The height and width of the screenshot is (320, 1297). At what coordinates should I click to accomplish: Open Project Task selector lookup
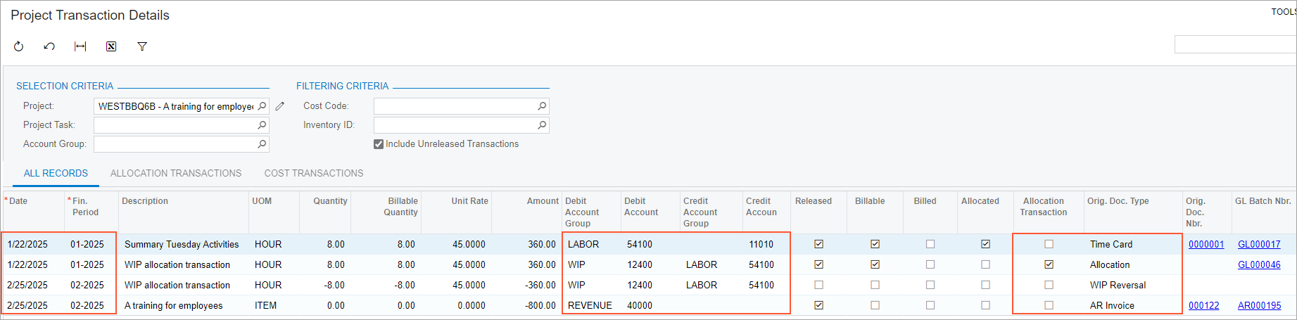pyautogui.click(x=262, y=125)
